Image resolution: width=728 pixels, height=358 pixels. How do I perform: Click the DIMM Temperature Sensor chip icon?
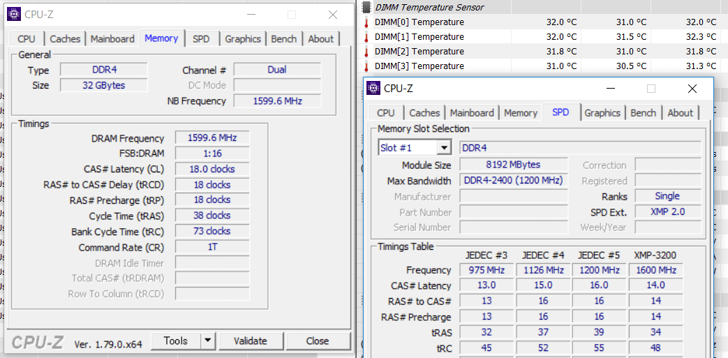[366, 7]
